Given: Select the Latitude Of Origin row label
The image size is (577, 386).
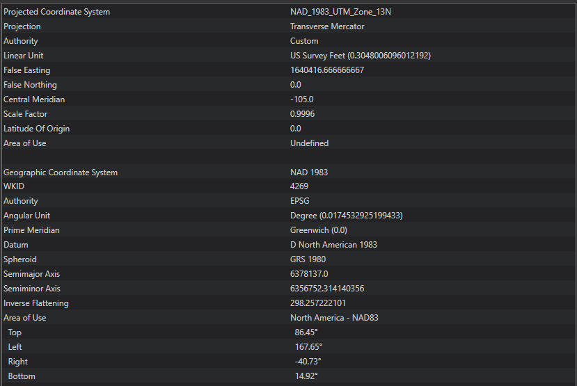Looking at the screenshot, I should click(x=36, y=129).
